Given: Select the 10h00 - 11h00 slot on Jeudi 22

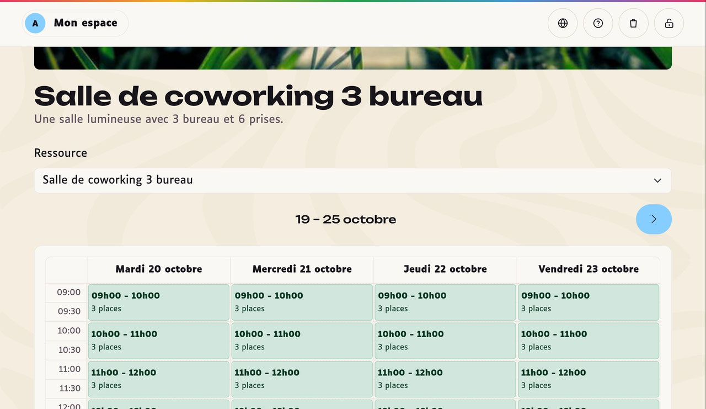Looking at the screenshot, I should pyautogui.click(x=445, y=341).
